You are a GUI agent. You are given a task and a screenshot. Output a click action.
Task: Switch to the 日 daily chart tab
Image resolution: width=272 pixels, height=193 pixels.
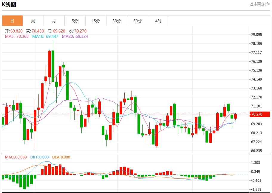click(x=12, y=21)
